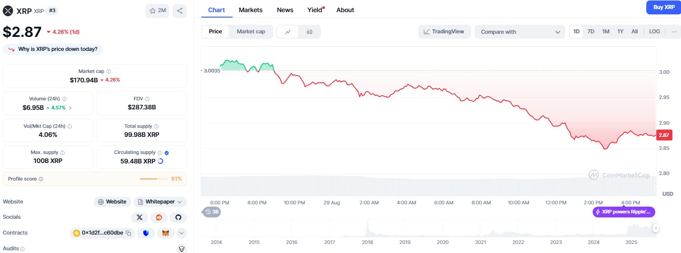Select the 7D chart time range

591,32
